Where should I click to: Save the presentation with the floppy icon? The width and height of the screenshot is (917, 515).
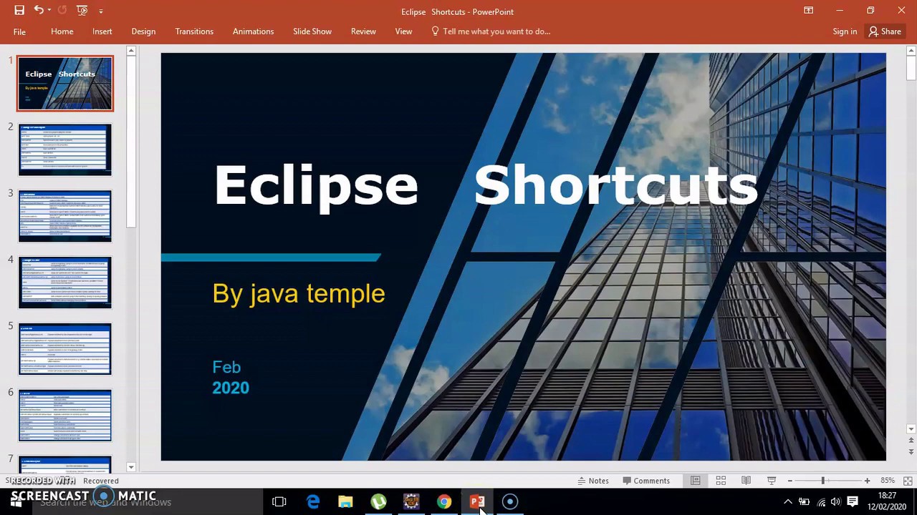(x=19, y=10)
